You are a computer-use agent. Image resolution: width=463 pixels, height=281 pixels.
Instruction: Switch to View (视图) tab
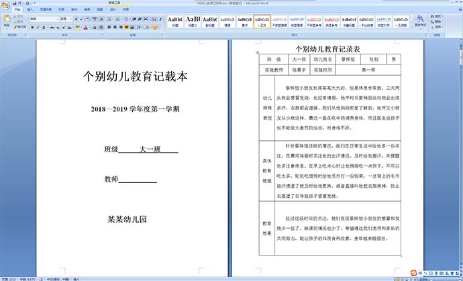click(x=99, y=9)
